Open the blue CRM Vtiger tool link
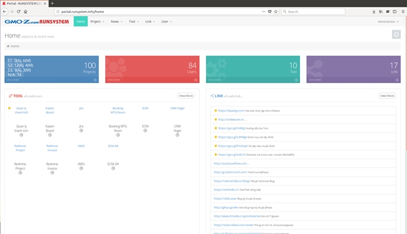This screenshot has width=407, height=234. click(x=177, y=108)
